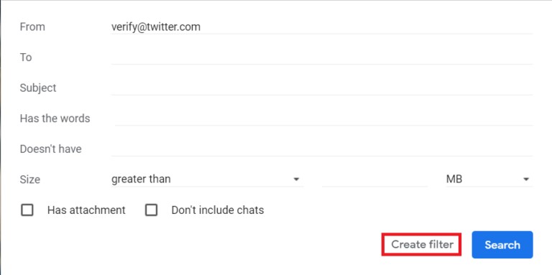Viewport: 552px width, 275px height.
Task: Enable the Has attachment checkbox
Action: click(x=27, y=210)
